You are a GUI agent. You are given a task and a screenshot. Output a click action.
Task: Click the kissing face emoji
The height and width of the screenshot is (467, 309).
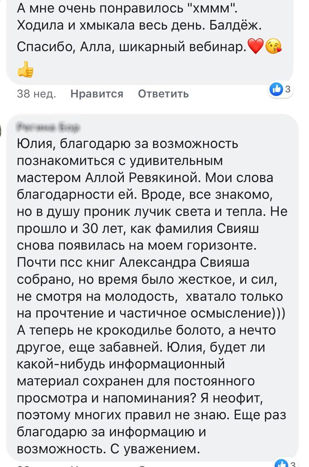click(274, 47)
